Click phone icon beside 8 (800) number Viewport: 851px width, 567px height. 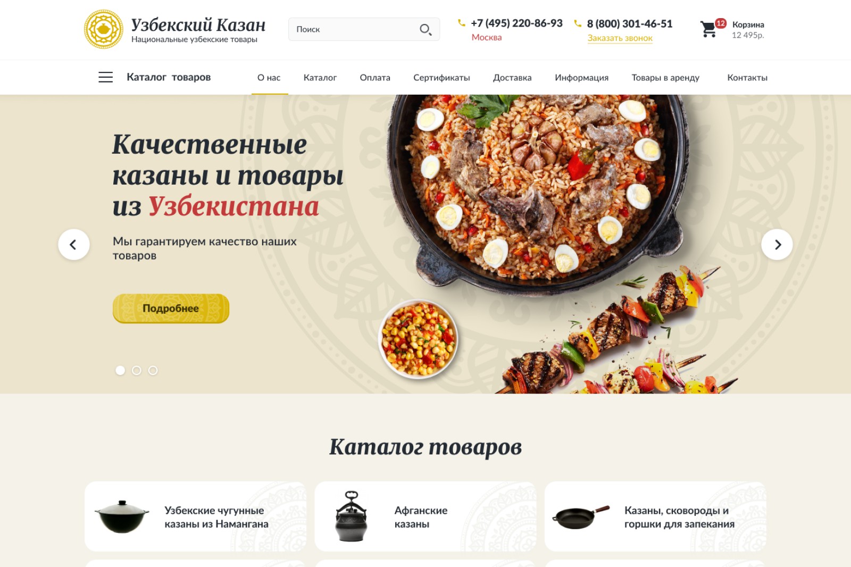coord(578,23)
